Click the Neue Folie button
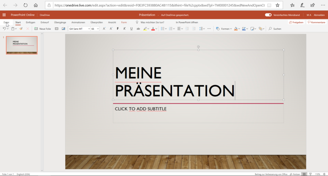328x176 pixels. [43, 29]
